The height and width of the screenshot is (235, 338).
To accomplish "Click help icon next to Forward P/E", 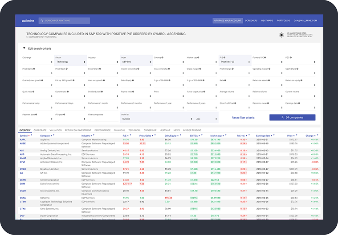I will coord(265,58).
